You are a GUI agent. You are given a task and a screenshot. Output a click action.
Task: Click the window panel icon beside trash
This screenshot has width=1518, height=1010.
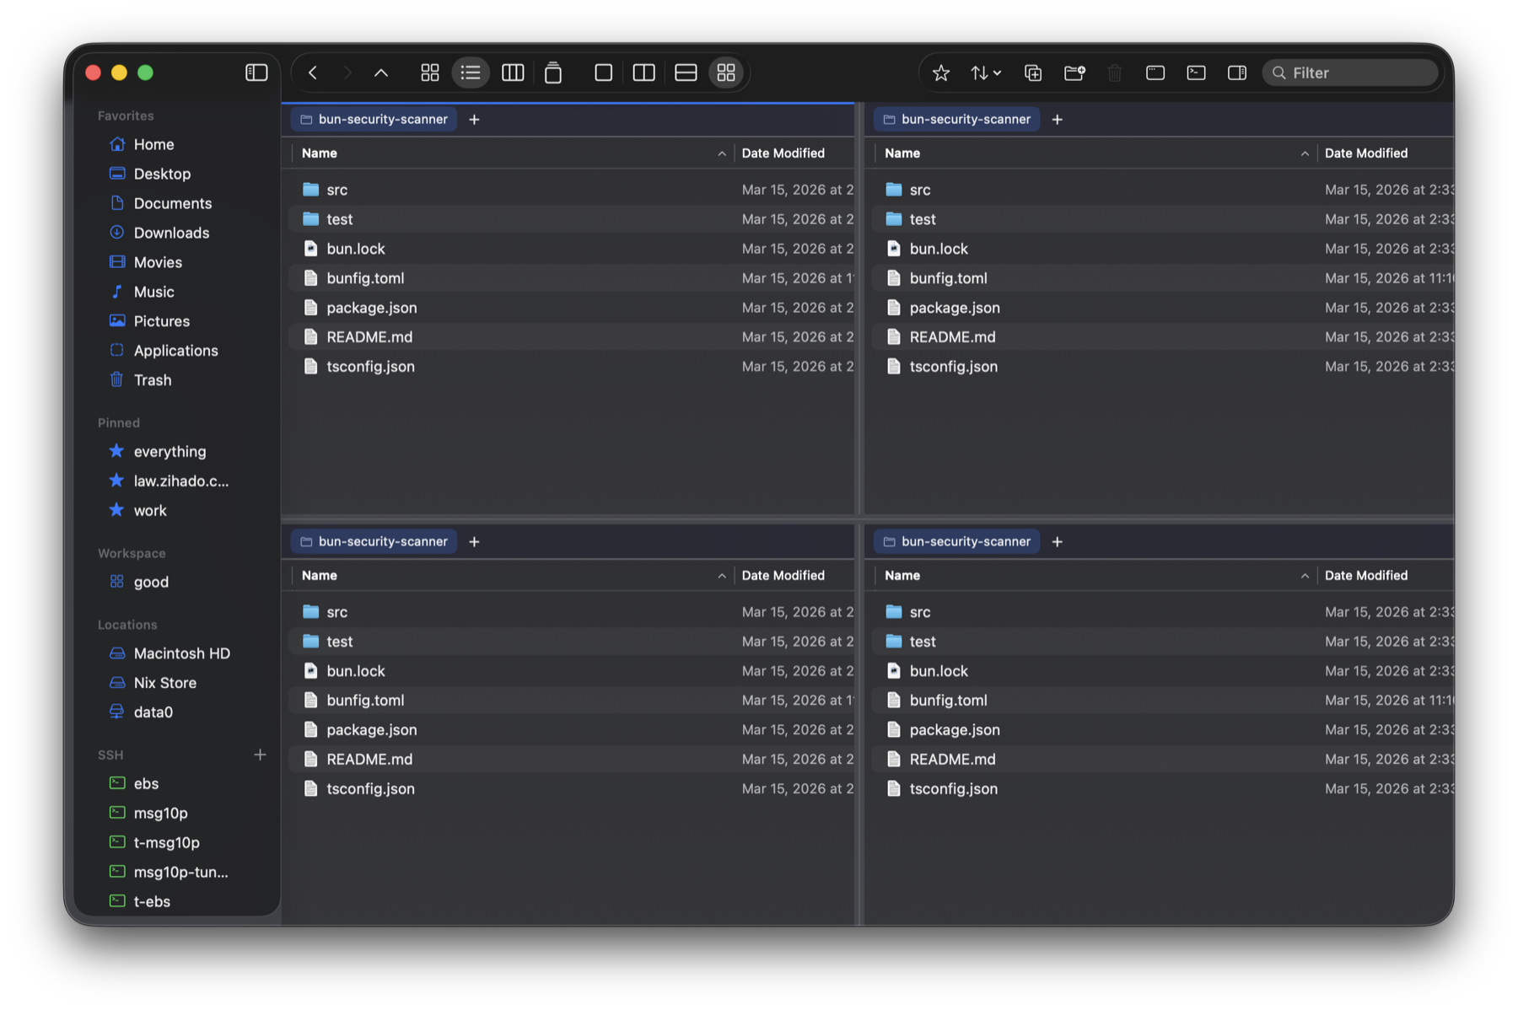1155,73
